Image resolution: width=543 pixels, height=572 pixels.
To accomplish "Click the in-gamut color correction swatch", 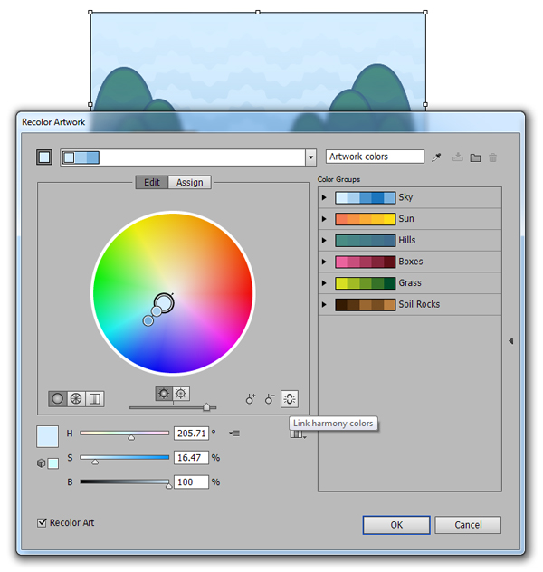I will 53,463.
